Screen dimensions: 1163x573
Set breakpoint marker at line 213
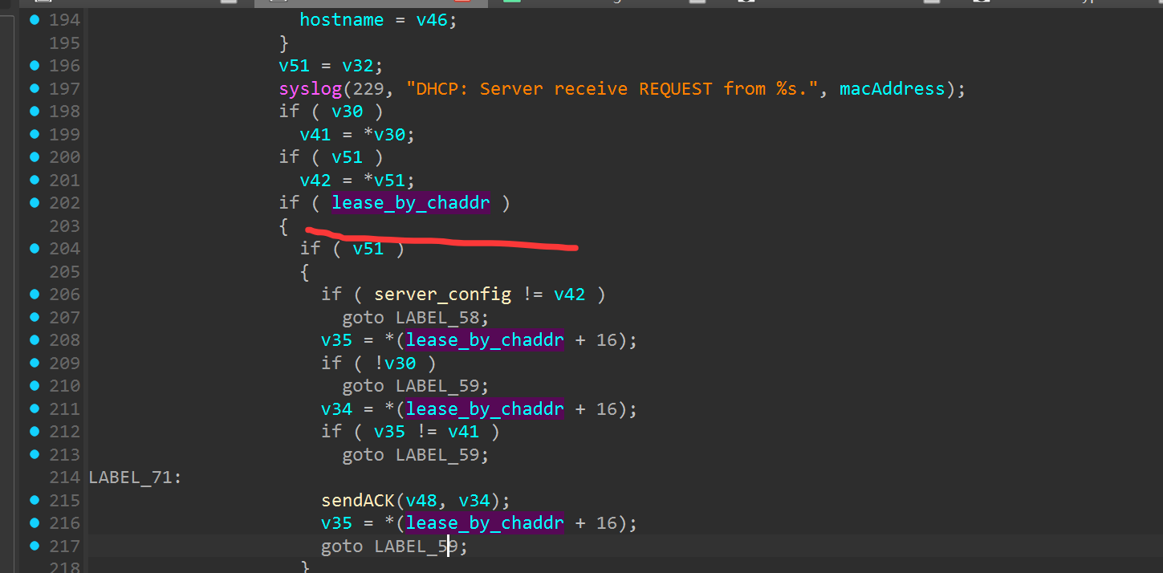(34, 454)
